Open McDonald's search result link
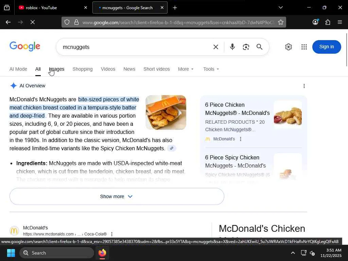Viewport: 348px width, 261px height. coord(35,228)
